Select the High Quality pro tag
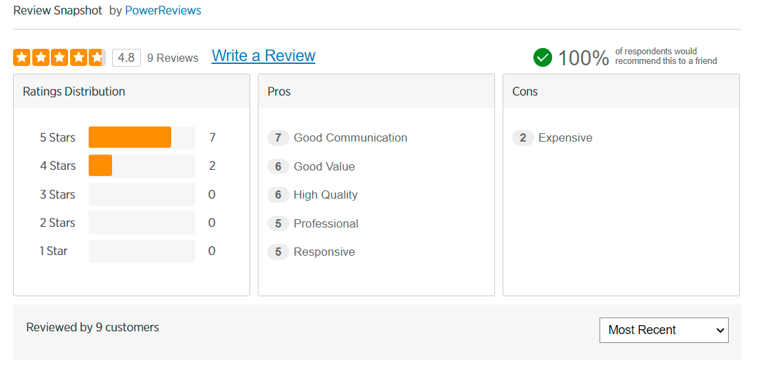 click(325, 195)
